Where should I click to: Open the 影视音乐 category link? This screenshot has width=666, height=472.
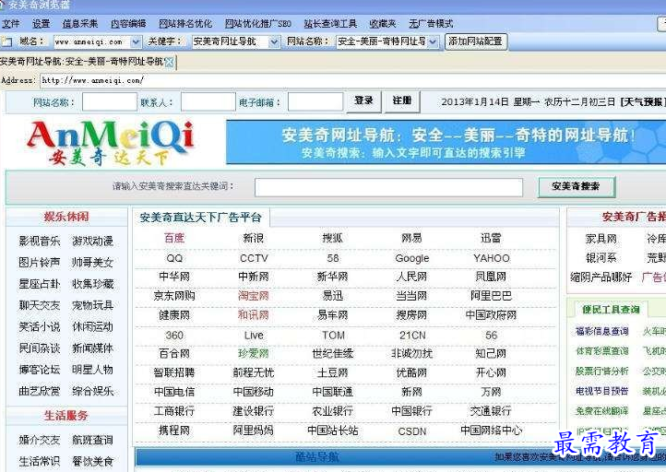pyautogui.click(x=40, y=242)
